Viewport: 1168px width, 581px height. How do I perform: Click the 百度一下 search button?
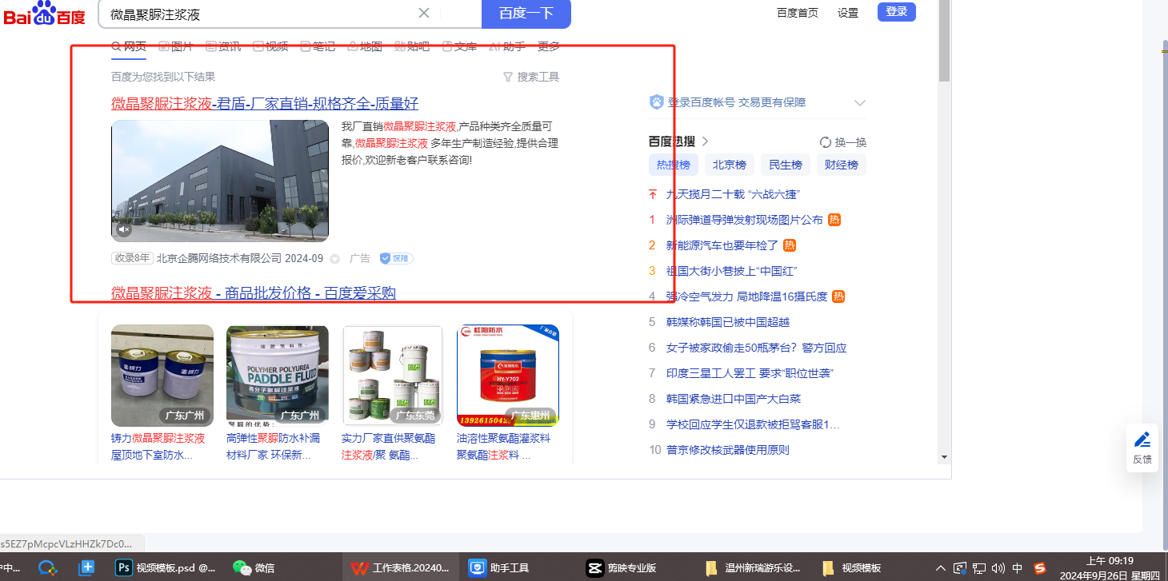[526, 14]
